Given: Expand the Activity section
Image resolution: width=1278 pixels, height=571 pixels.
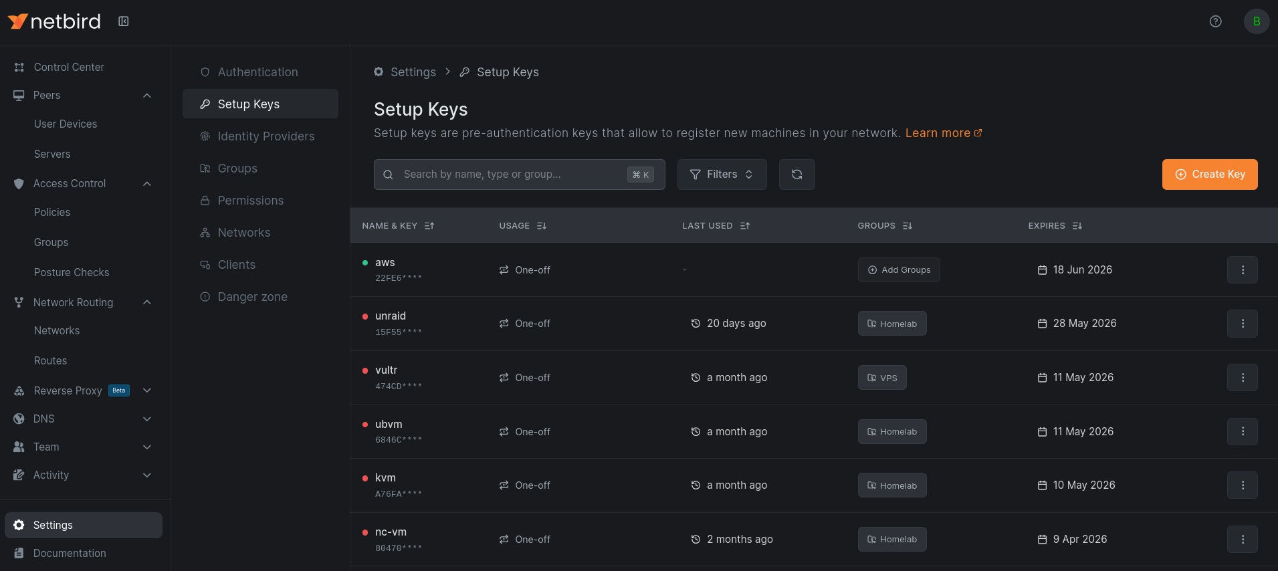Looking at the screenshot, I should coord(147,475).
